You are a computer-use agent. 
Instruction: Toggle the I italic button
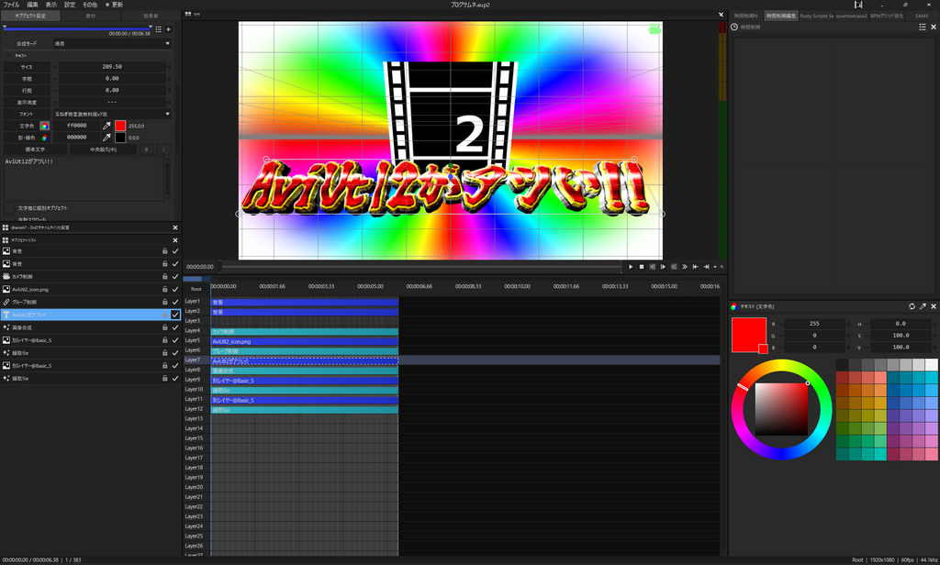[x=163, y=150]
